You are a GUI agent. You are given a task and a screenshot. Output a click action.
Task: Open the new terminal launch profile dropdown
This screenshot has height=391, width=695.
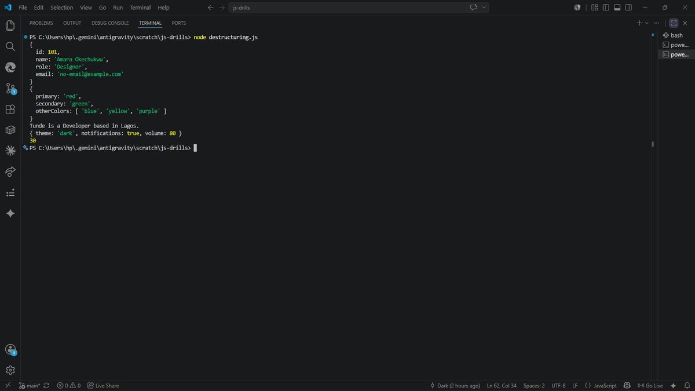click(x=648, y=23)
